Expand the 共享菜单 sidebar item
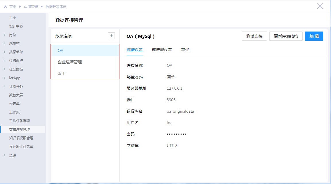The image size is (331, 184). [4, 52]
